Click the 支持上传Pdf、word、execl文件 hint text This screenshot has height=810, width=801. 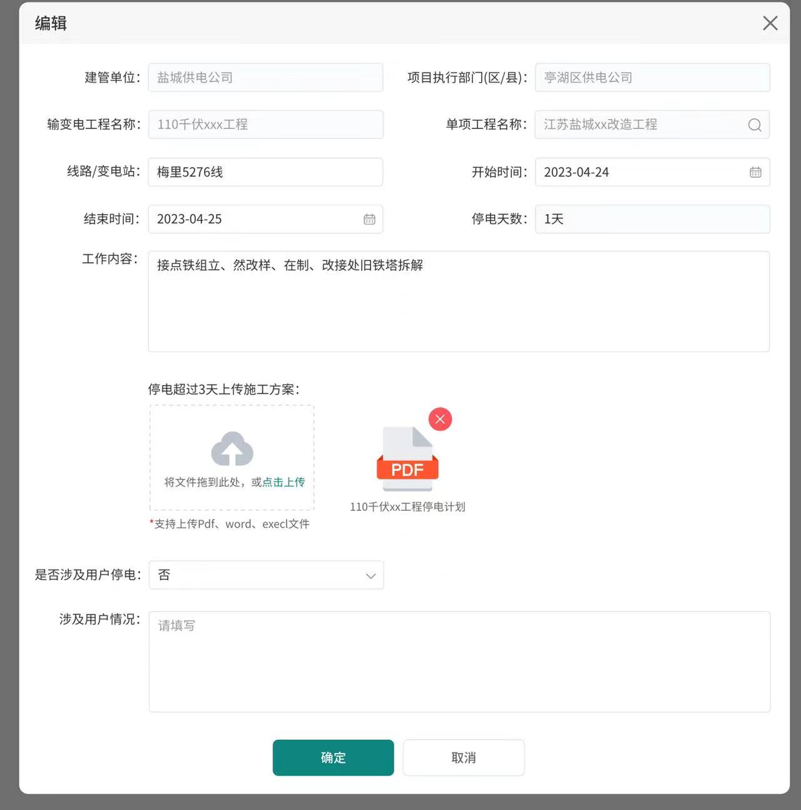(x=230, y=524)
